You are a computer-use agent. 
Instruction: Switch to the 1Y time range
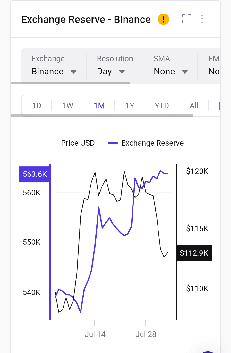[x=130, y=106]
